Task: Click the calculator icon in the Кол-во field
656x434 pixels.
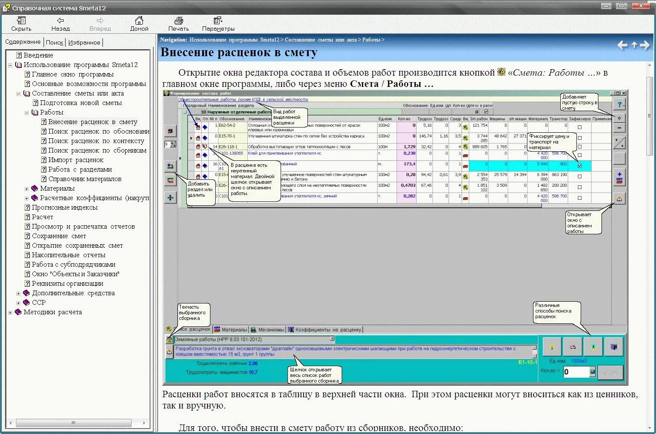Action: click(592, 372)
